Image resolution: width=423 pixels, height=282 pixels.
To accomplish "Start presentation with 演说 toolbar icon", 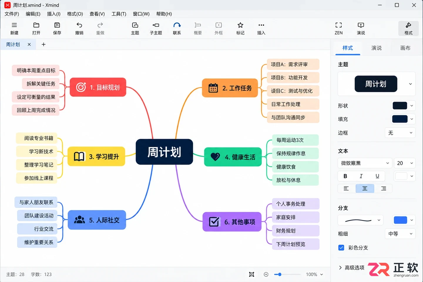I will (361, 25).
